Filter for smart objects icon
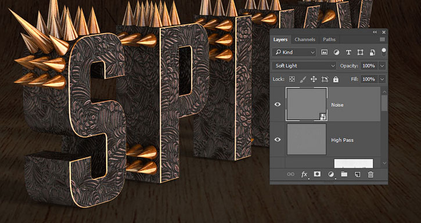 pyautogui.click(x=372, y=52)
